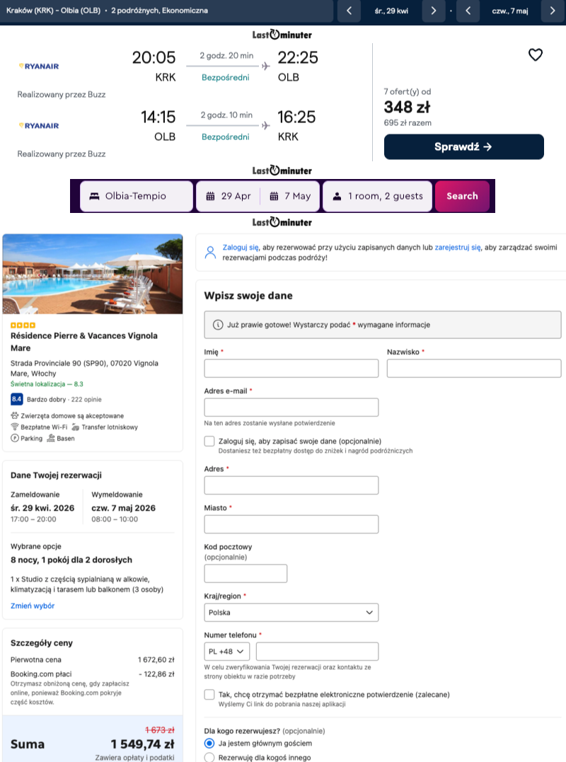Go to next departure date arrow
566x762 pixels.
pos(433,11)
